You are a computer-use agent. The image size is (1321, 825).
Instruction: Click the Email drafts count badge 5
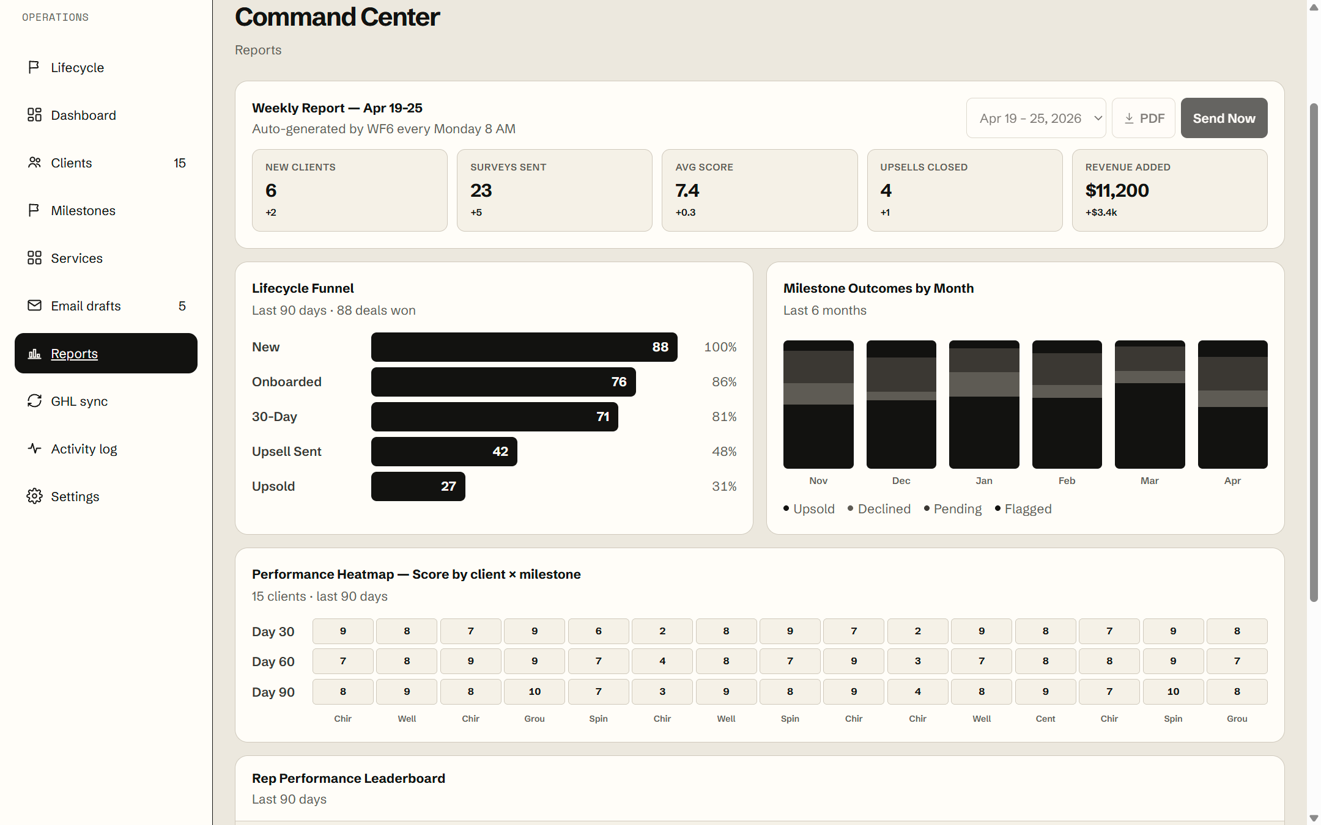[x=182, y=306]
